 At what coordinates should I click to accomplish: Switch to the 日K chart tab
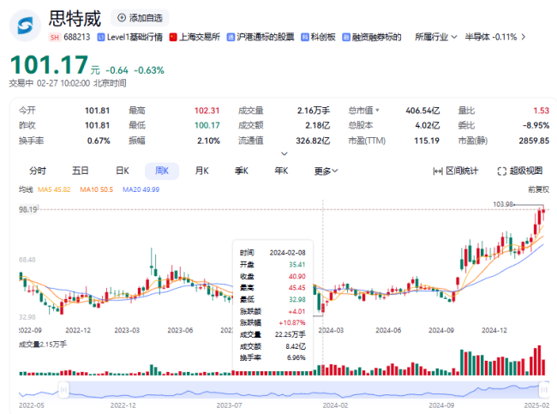[123, 171]
